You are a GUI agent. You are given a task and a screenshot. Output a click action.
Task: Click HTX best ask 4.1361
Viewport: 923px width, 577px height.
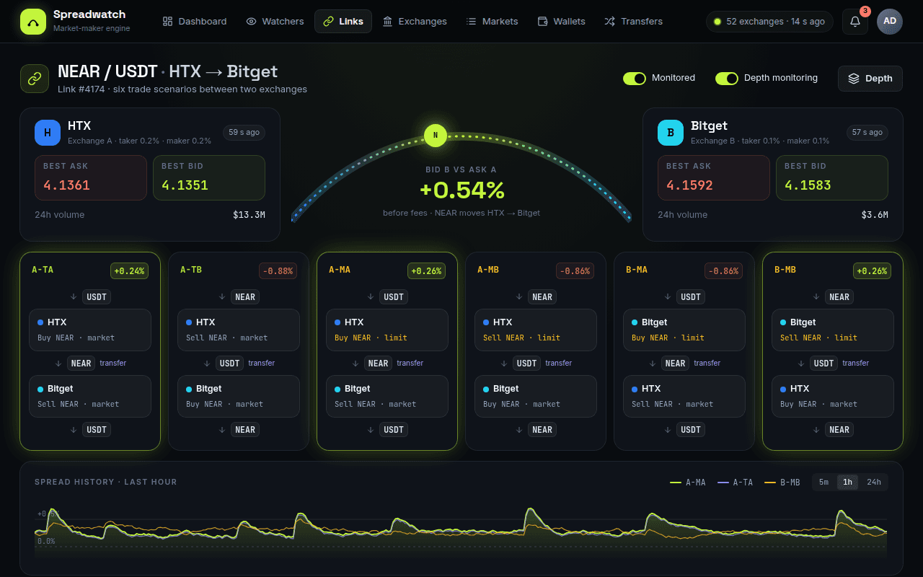[x=91, y=177]
